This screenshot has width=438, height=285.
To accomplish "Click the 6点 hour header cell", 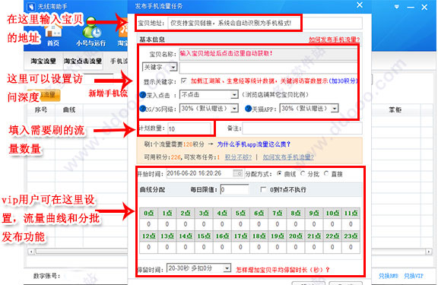I will point(259,214).
